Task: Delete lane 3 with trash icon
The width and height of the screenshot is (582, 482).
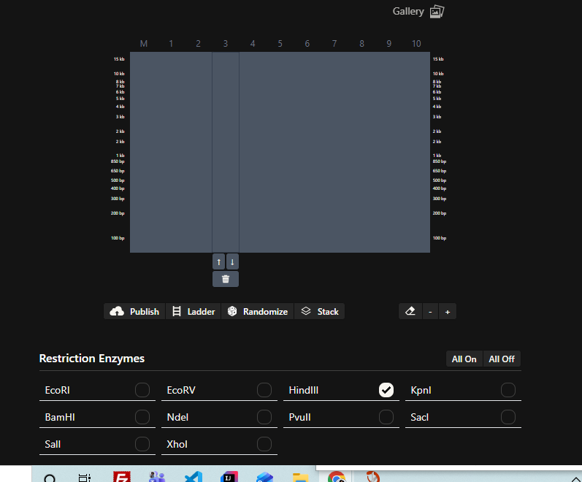Action: 226,279
